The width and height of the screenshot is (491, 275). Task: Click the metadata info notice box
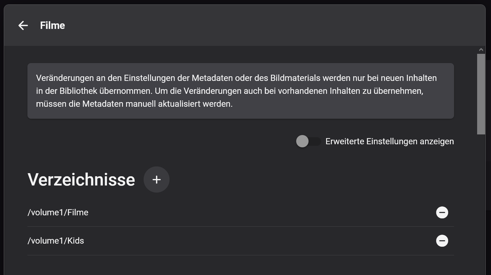click(x=241, y=91)
